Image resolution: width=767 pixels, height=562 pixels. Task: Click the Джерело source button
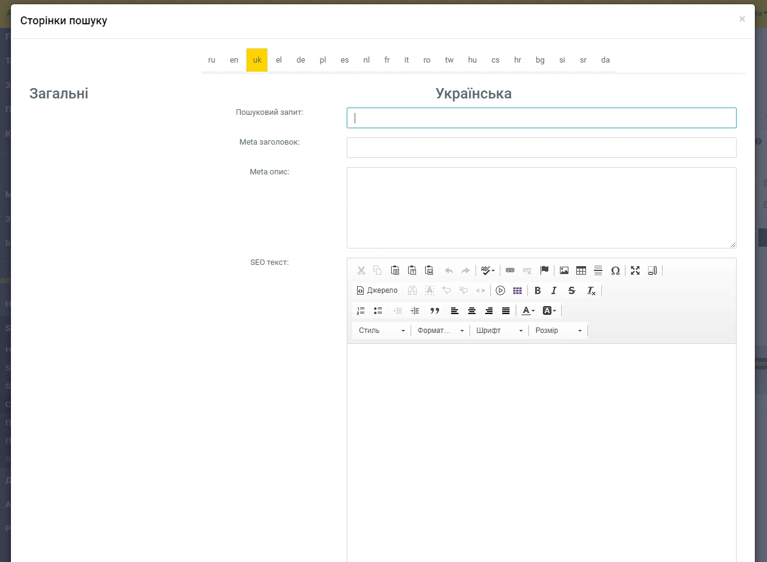point(377,290)
